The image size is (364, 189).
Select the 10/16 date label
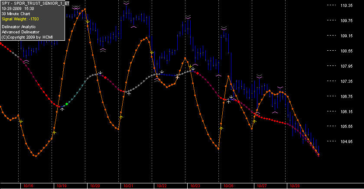[x=28, y=186]
